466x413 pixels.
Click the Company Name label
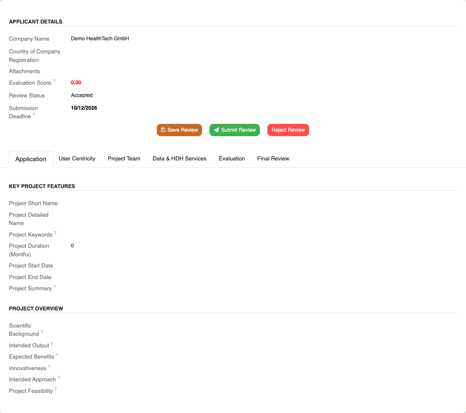[x=29, y=39]
